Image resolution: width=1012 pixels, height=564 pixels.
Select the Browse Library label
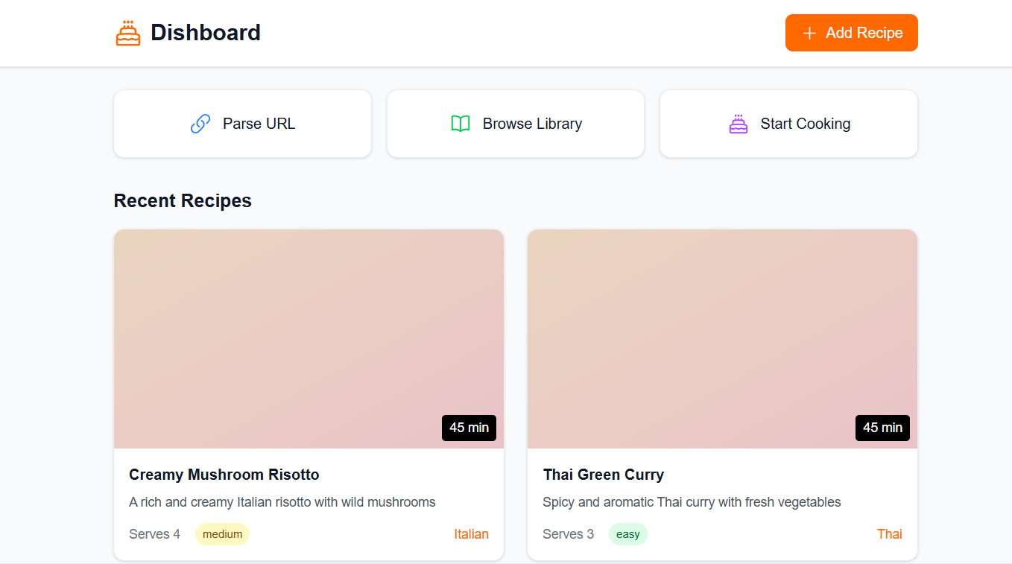(532, 124)
